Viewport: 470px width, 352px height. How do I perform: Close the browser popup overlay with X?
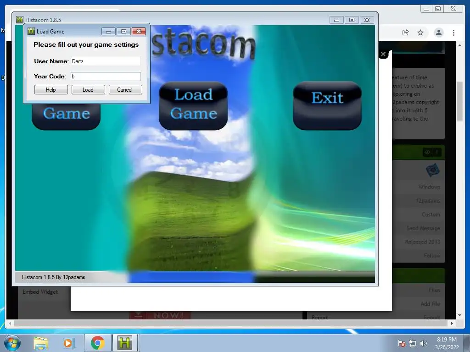(383, 54)
